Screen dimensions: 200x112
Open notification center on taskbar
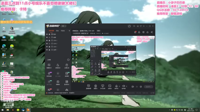point(196,110)
